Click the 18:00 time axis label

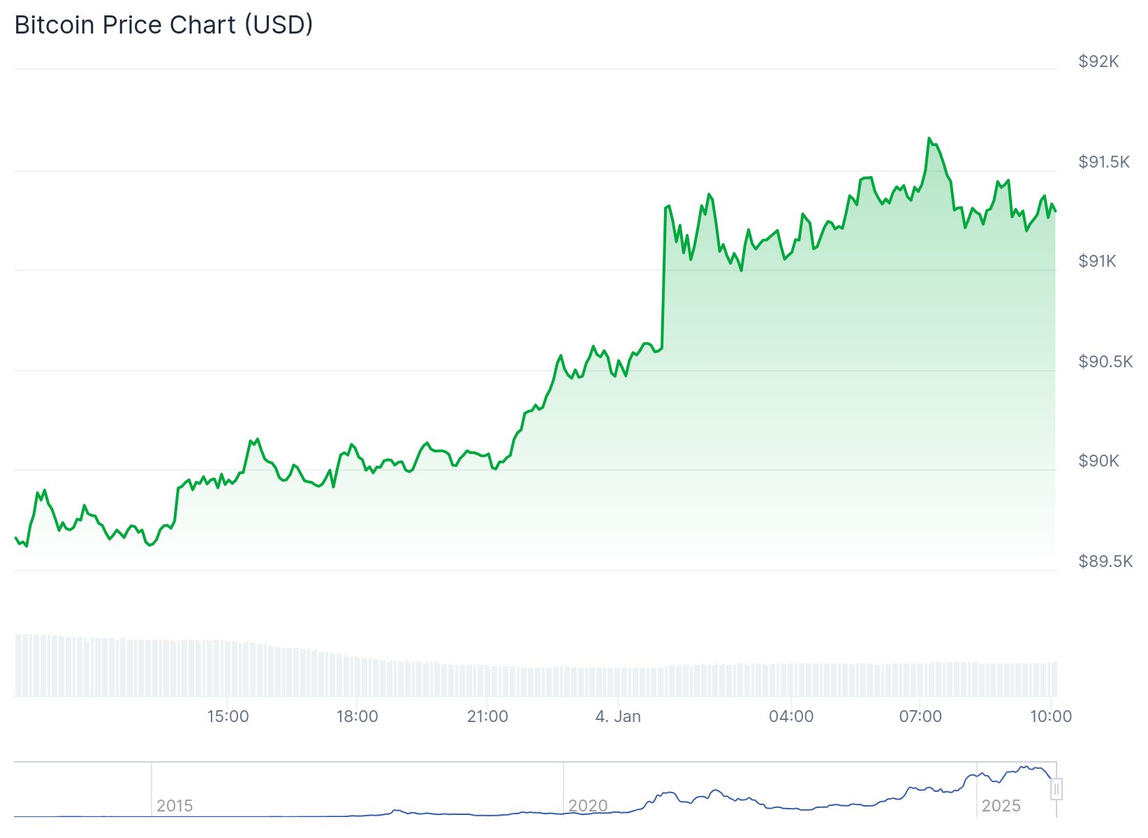pos(357,716)
